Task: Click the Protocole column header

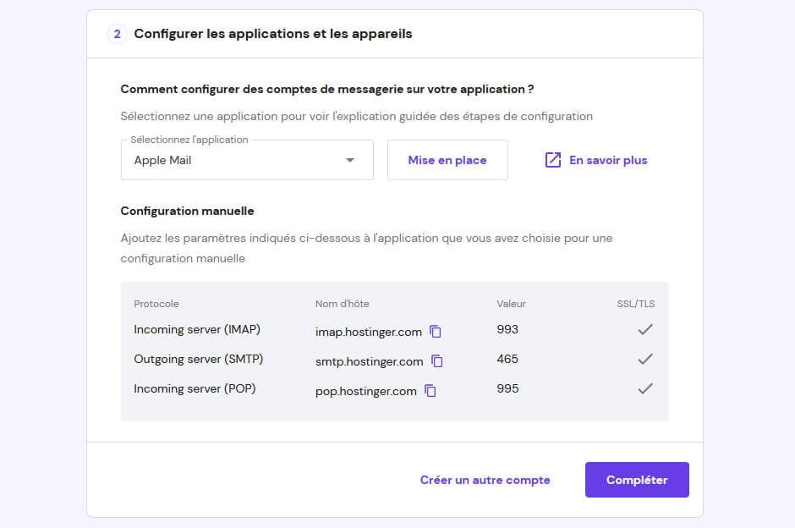Action: [x=156, y=304]
